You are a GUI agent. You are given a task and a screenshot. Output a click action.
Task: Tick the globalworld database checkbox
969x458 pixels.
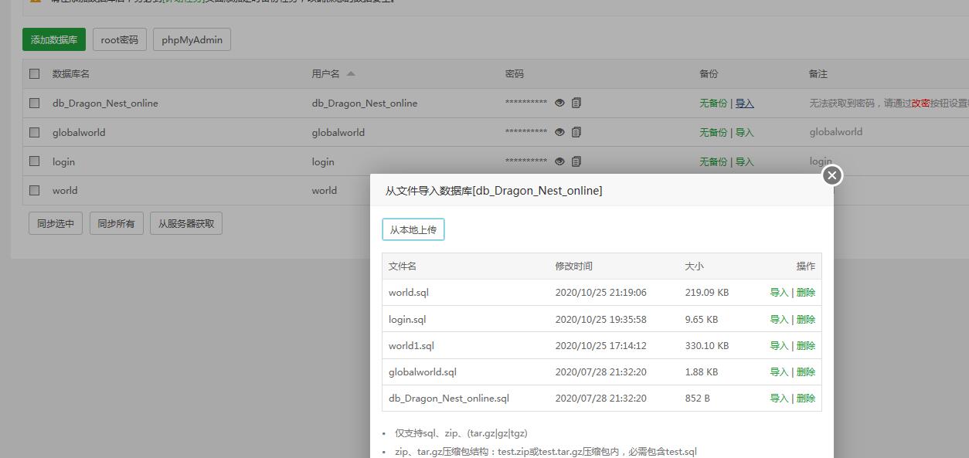[x=34, y=132]
